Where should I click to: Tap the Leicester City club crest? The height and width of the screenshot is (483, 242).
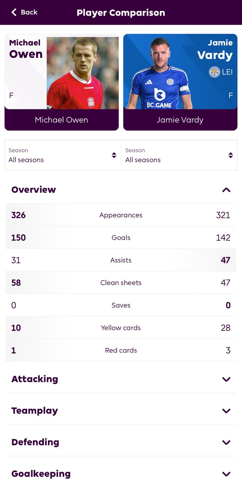(x=214, y=72)
